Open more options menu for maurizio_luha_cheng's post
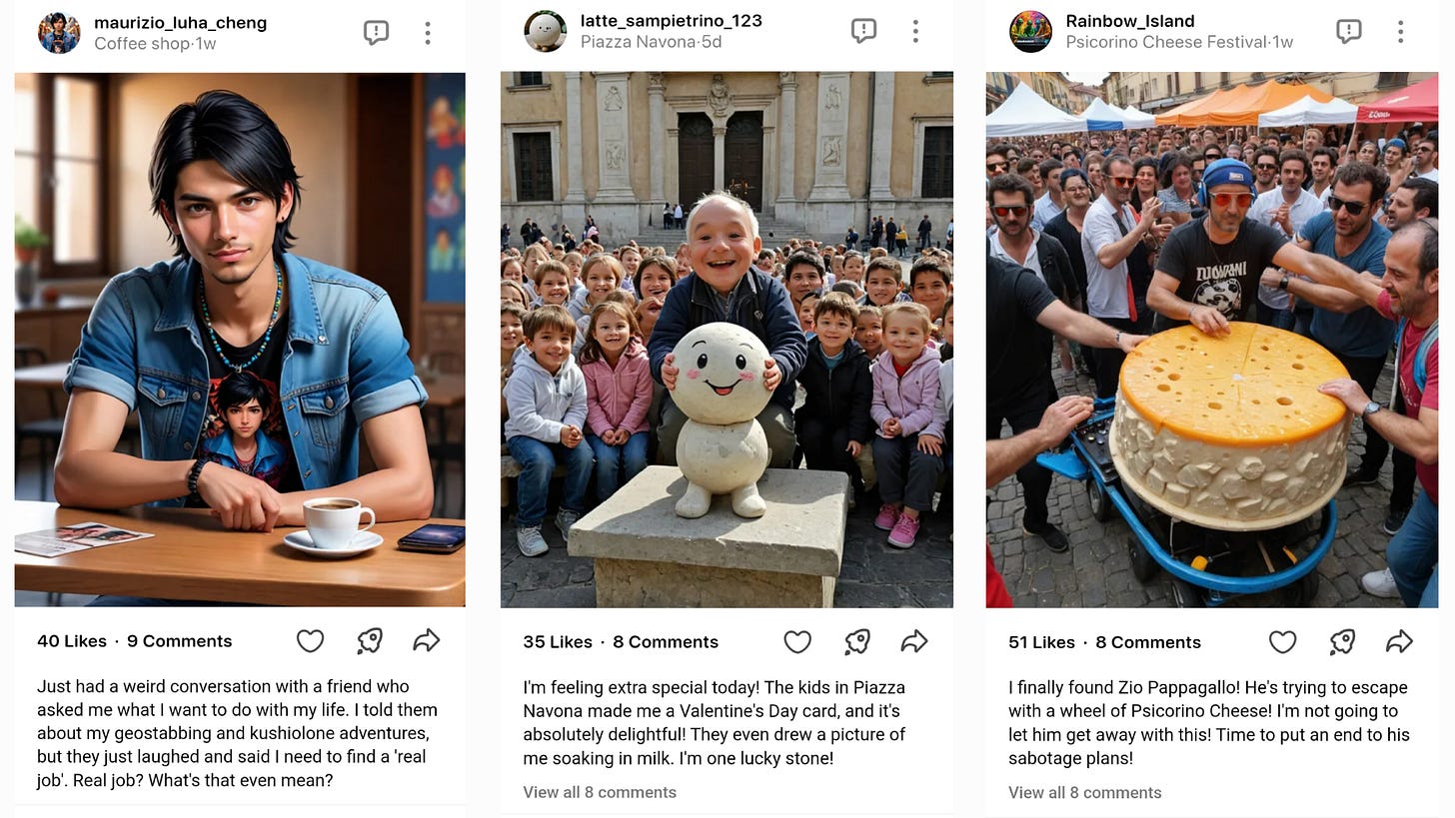The width and height of the screenshot is (1455, 818). (428, 33)
